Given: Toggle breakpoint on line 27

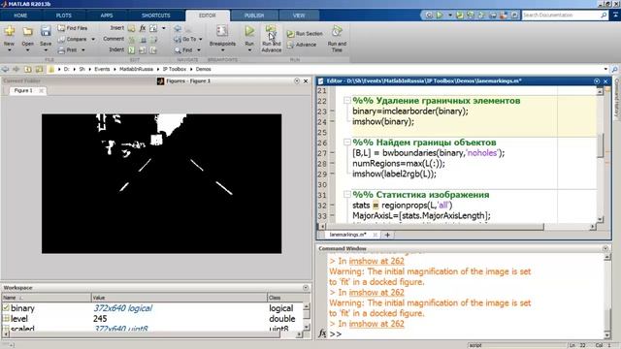Looking at the screenshot, I should tap(332, 153).
